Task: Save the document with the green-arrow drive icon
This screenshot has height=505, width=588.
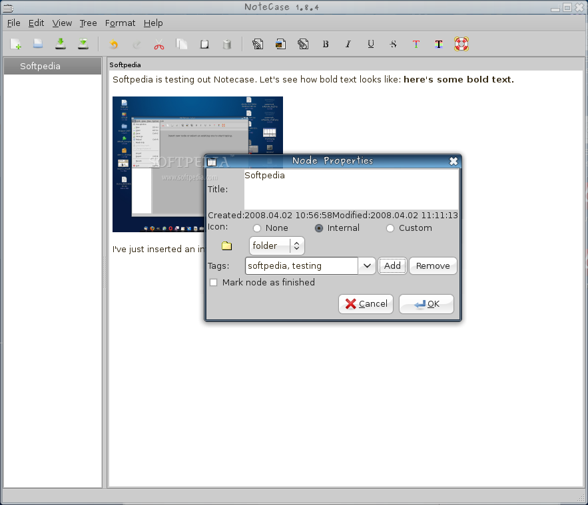Action: click(61, 44)
